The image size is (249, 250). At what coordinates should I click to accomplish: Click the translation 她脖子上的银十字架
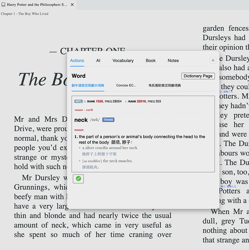[99, 154]
